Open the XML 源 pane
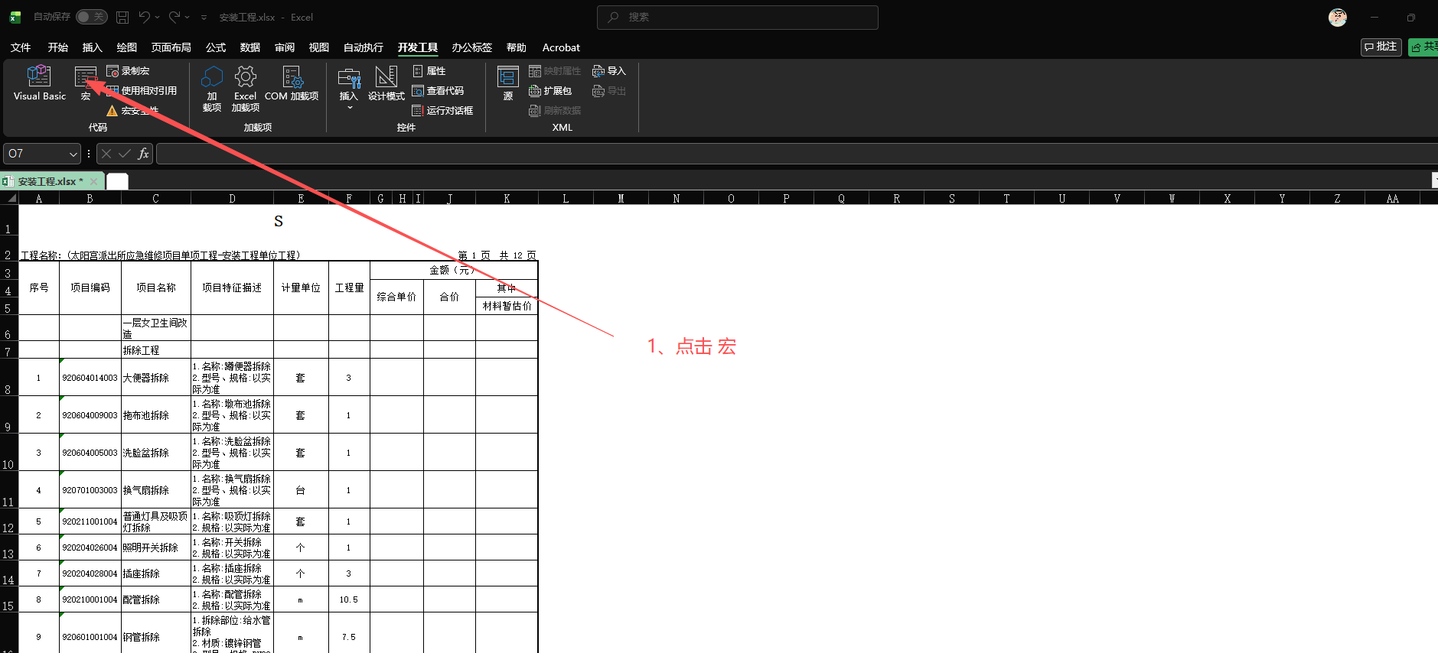 (x=508, y=83)
